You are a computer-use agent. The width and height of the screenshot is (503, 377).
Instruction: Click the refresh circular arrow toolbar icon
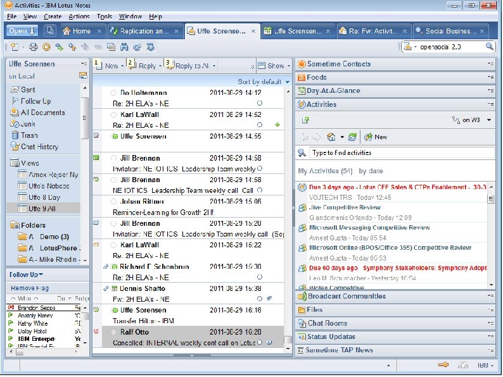[x=137, y=47]
